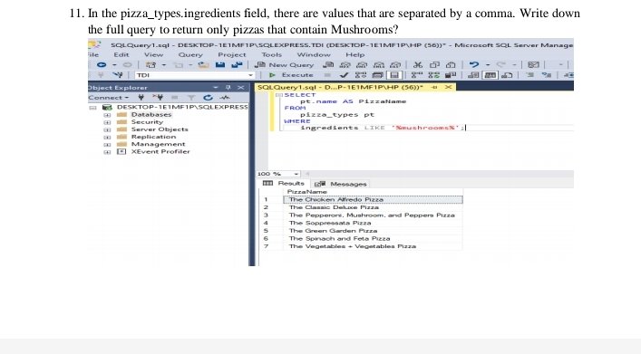Click the Save All icon
Screen dimensions: 641x354
tap(237, 64)
